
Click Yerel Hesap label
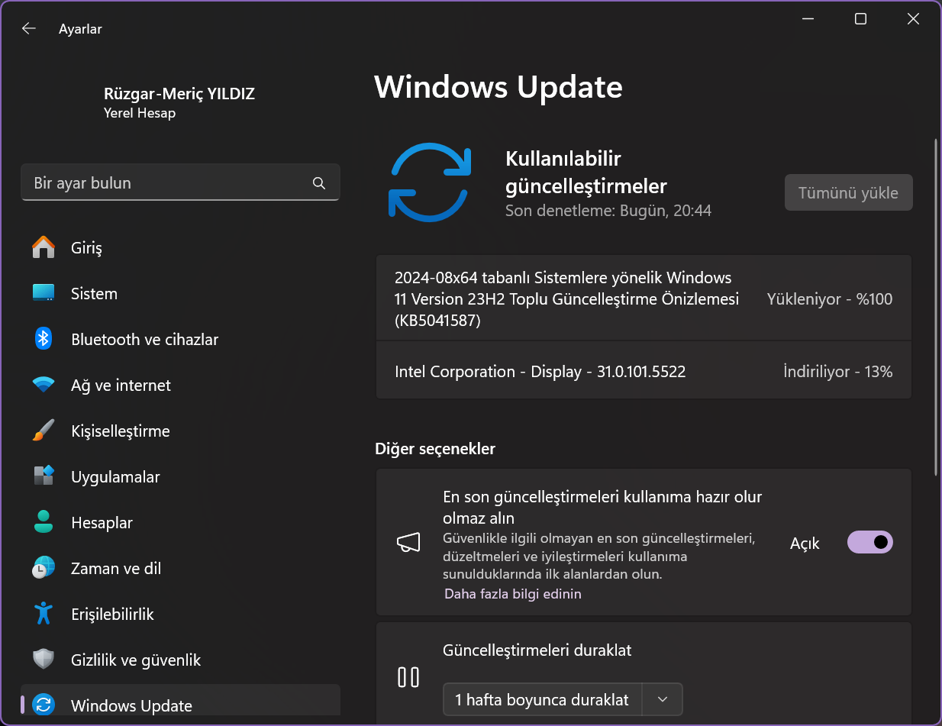pos(140,113)
